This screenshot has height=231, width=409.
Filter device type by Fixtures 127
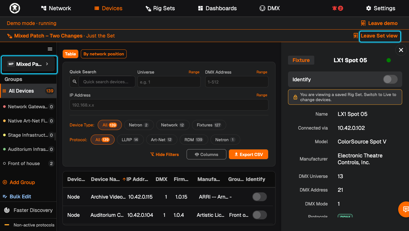point(209,125)
